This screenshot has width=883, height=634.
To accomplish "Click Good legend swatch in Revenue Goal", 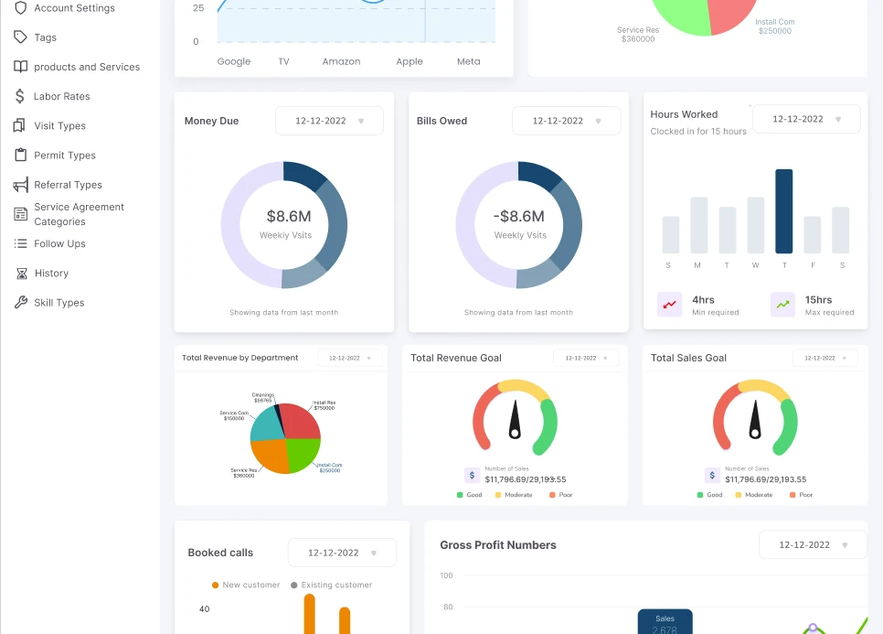I will [x=460, y=495].
